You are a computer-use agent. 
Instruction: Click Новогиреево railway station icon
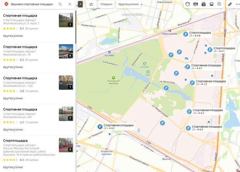pyautogui.click(x=170, y=31)
